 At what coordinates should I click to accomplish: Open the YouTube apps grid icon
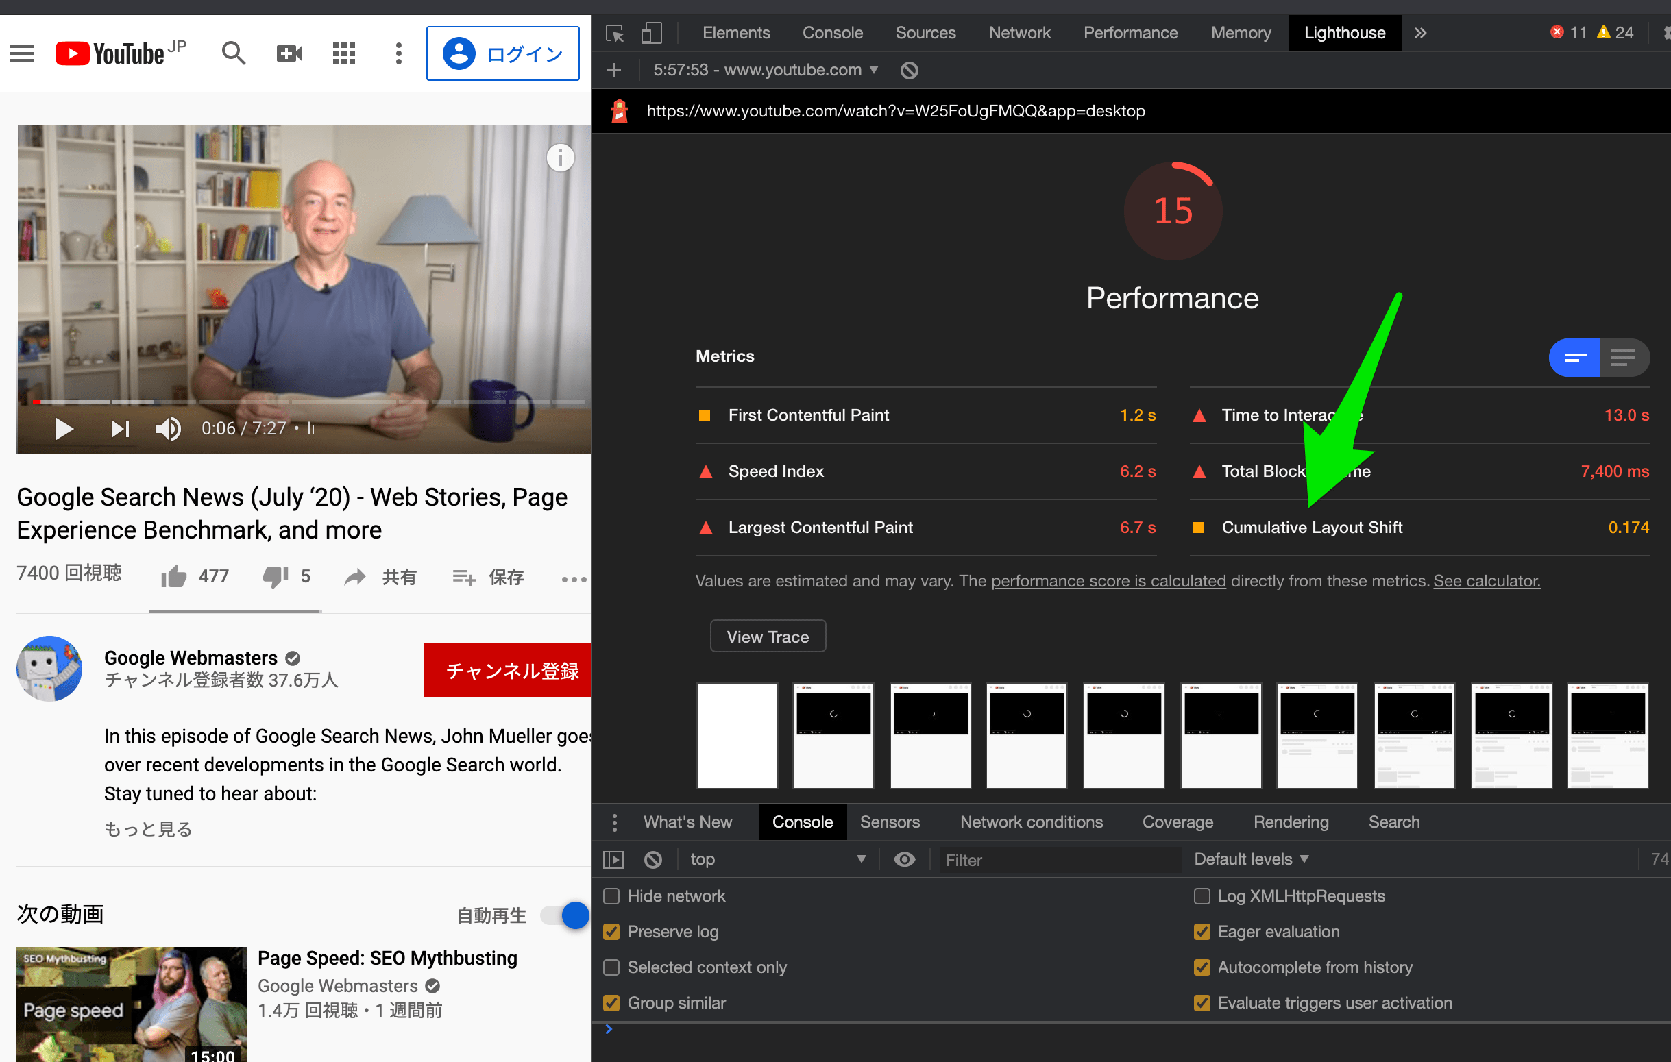[343, 53]
